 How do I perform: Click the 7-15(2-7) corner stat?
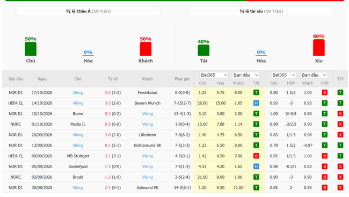click(183, 103)
